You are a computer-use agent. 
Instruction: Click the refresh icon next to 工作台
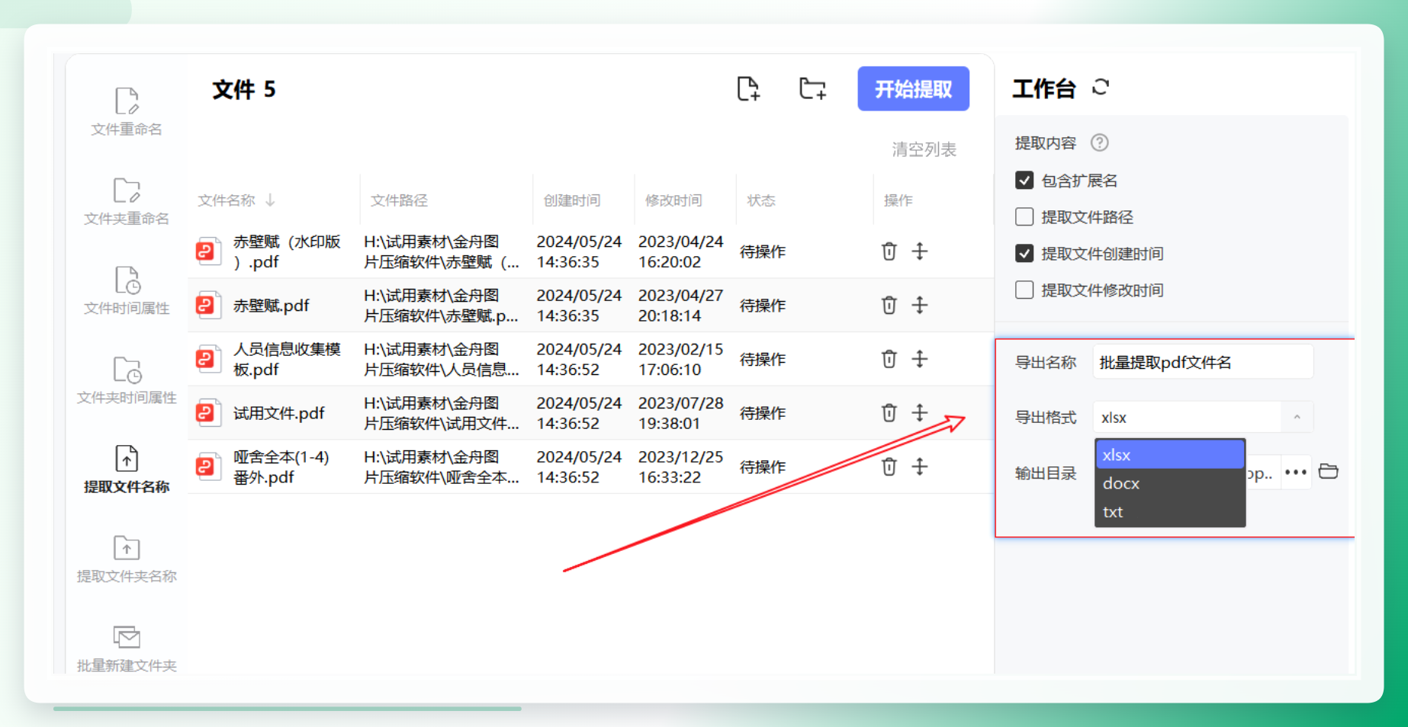point(1100,88)
